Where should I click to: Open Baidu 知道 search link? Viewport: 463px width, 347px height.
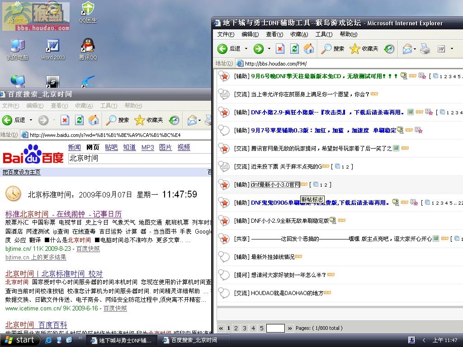[x=129, y=147]
